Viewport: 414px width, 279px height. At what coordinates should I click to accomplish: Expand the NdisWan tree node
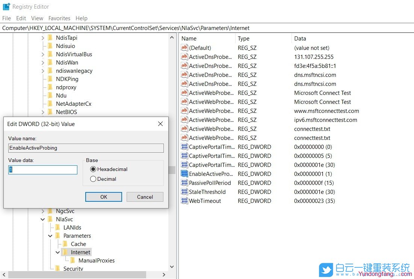pyautogui.click(x=43, y=63)
